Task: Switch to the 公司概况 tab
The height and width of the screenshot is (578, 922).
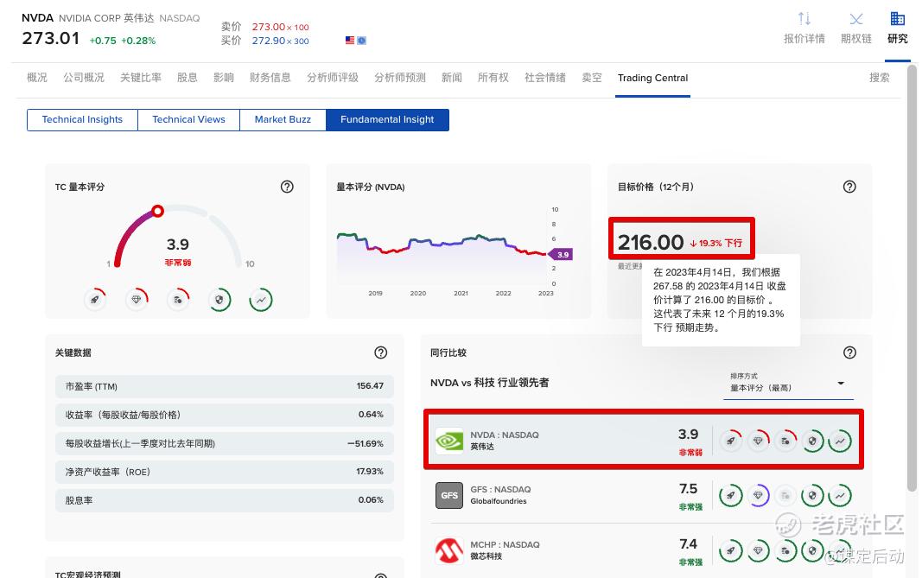Action: click(84, 78)
